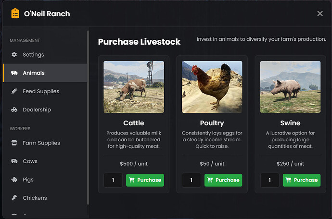Purchase Cattle with the green button

pos(145,180)
